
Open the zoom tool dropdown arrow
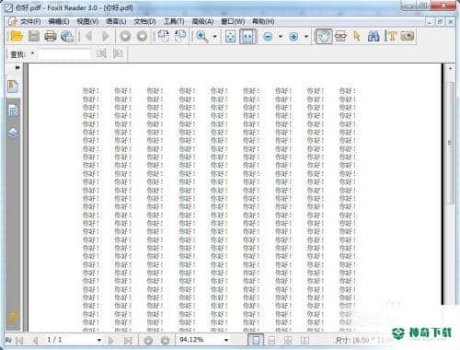pos(215,37)
